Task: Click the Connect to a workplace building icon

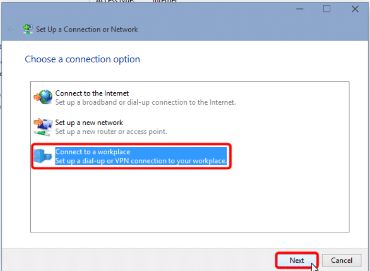Action: point(43,156)
